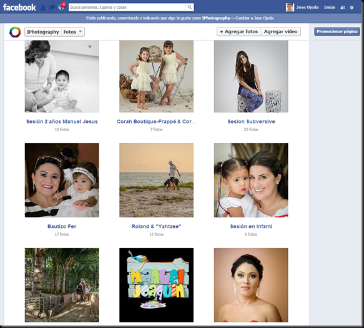
Task: Click the Agregar fotos button
Action: click(239, 32)
